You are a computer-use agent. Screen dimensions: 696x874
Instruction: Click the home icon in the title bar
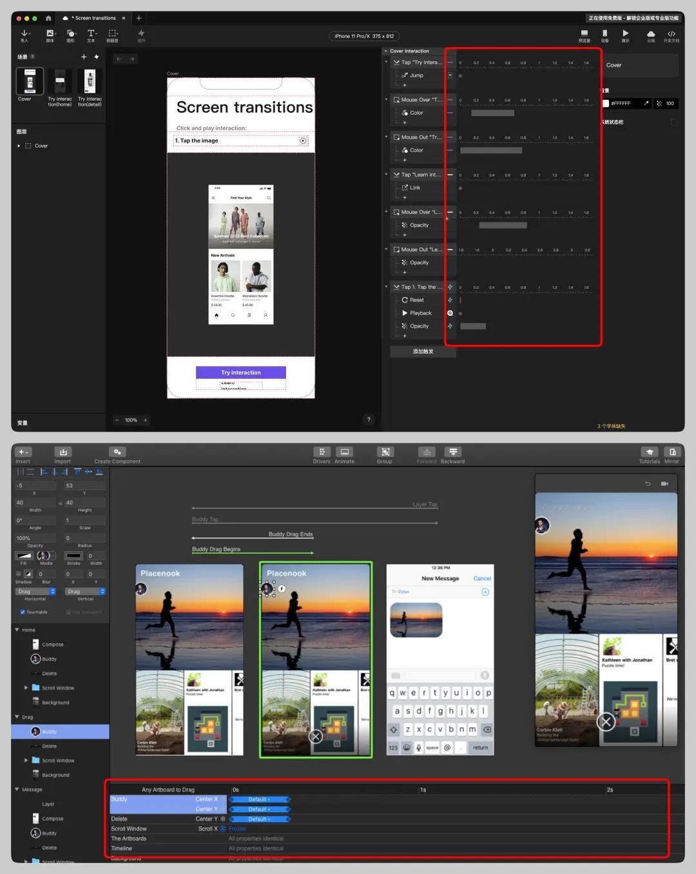point(48,18)
